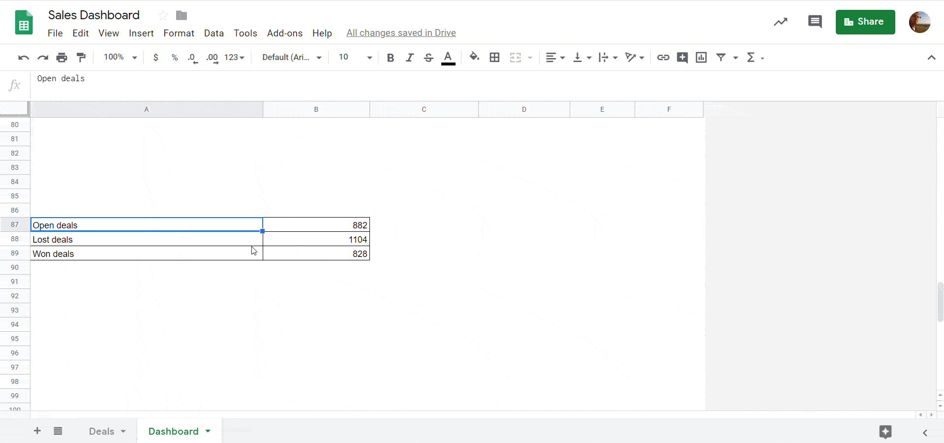The height and width of the screenshot is (443, 944).
Task: Open the all sheets list
Action: coord(58,431)
